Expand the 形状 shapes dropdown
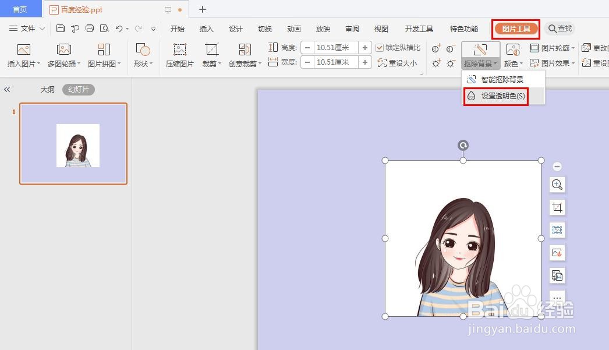The image size is (609, 350). [x=144, y=55]
